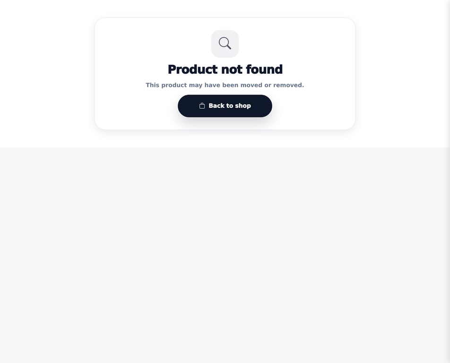
Task: Click the 'Back to shop' text label
Action: 230,105
